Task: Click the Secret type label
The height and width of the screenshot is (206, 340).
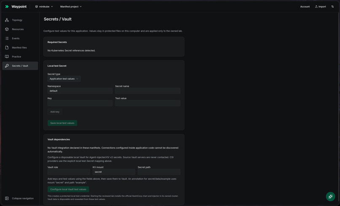Action: (54, 74)
